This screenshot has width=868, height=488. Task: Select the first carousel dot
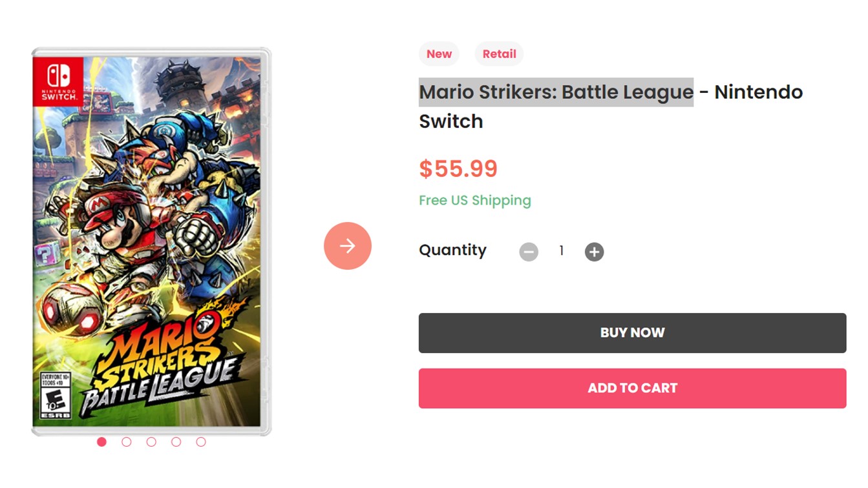coord(101,442)
